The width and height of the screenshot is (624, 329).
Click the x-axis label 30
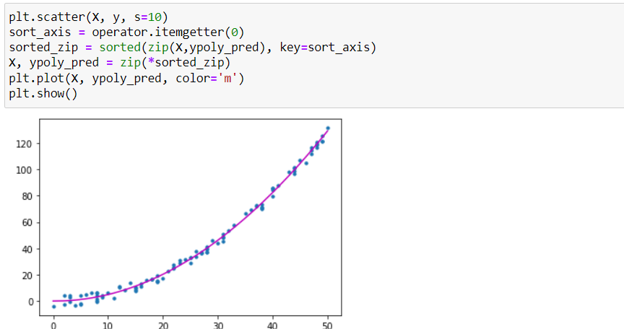click(217, 325)
